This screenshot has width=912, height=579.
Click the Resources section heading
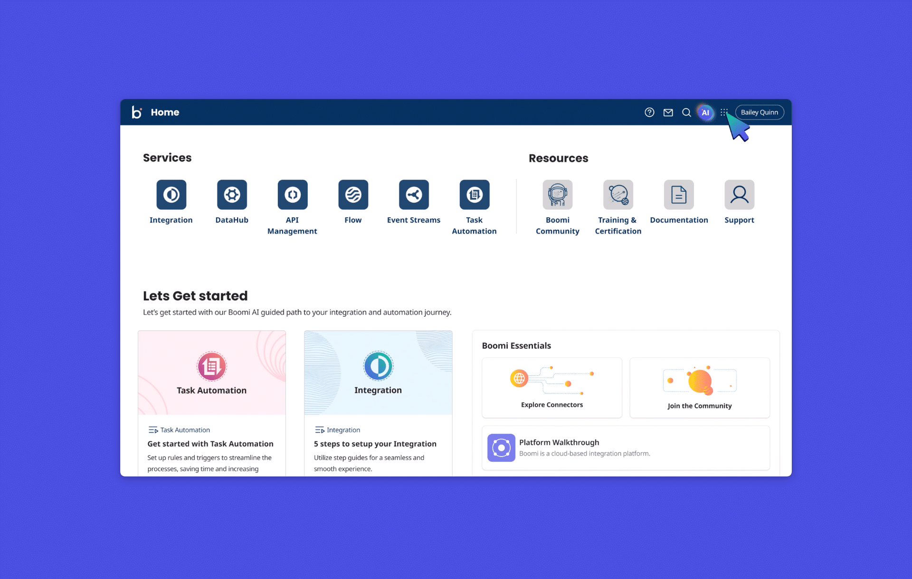559,158
